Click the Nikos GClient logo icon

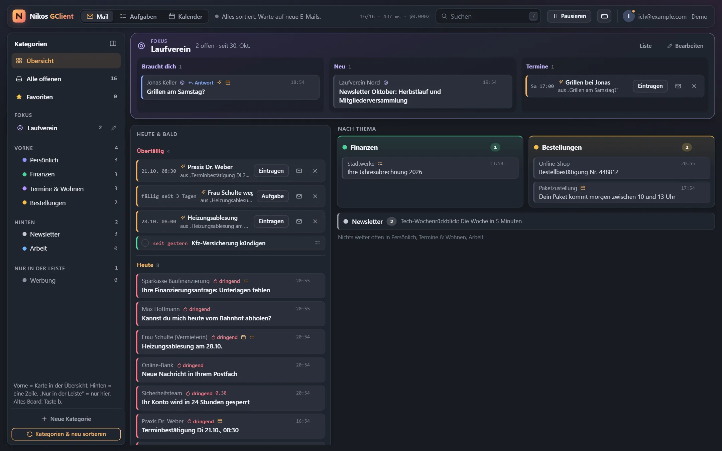[19, 16]
